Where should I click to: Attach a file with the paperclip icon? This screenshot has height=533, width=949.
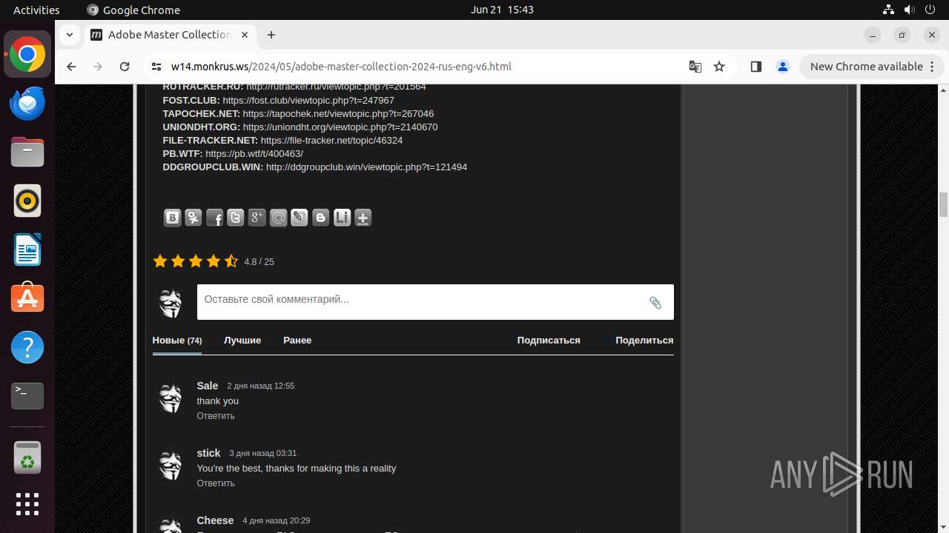(655, 302)
